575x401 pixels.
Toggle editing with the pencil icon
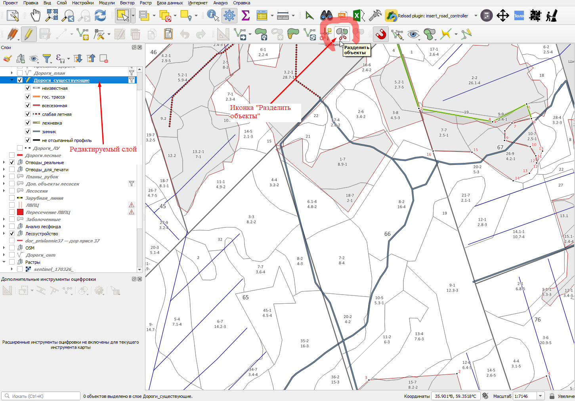[28, 34]
